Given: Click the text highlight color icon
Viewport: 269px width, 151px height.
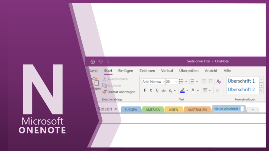Looking at the screenshot, I should (183, 90).
